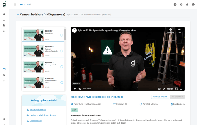
Task: Click the cast to device icon
Action: pos(176,89)
